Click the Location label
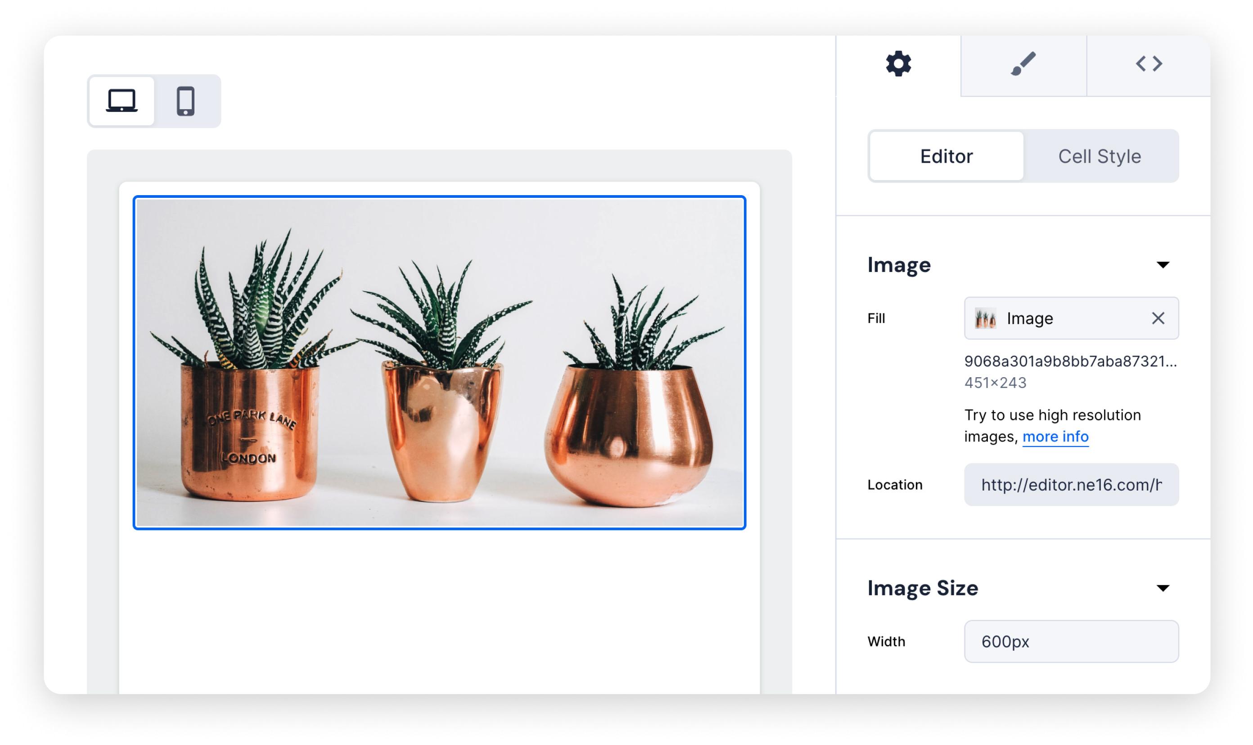Viewport: 1253px width, 745px height. tap(895, 484)
